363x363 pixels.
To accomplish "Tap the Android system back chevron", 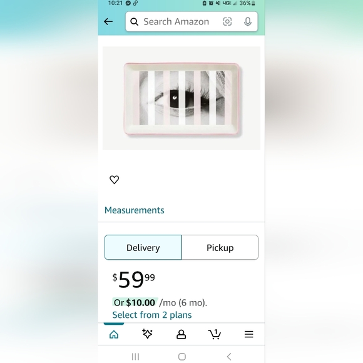I will pyautogui.click(x=229, y=357).
